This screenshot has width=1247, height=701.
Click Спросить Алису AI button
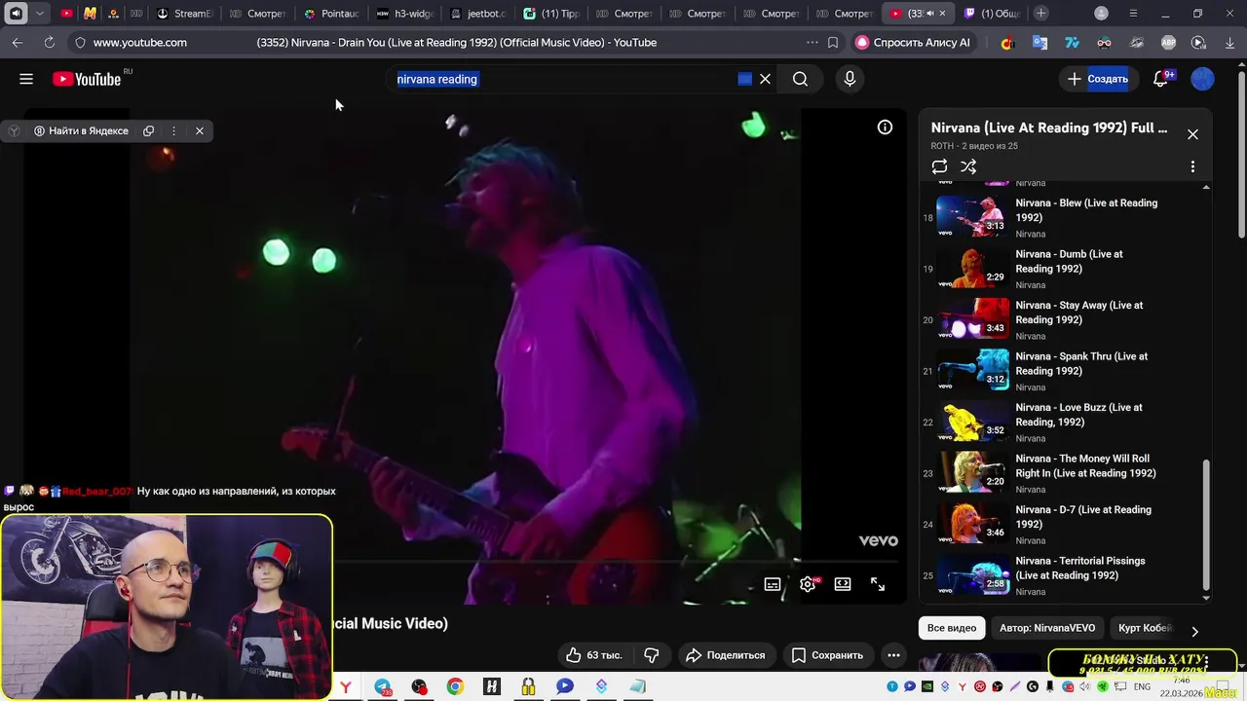coord(914,42)
